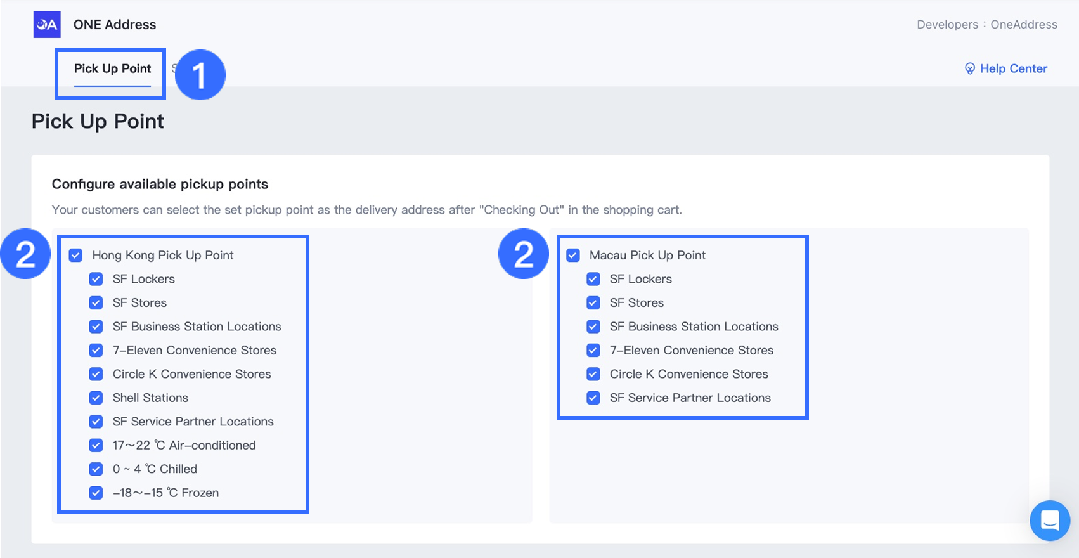Image resolution: width=1079 pixels, height=558 pixels.
Task: Uncheck Macau 7-Eleven Convenience Stores
Action: coord(593,351)
